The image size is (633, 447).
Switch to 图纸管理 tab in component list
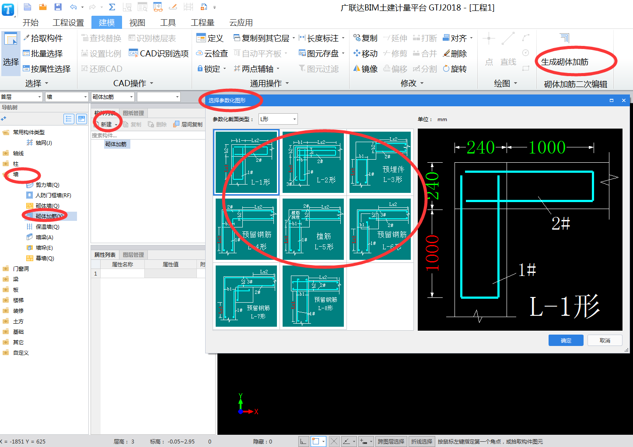[x=133, y=113]
